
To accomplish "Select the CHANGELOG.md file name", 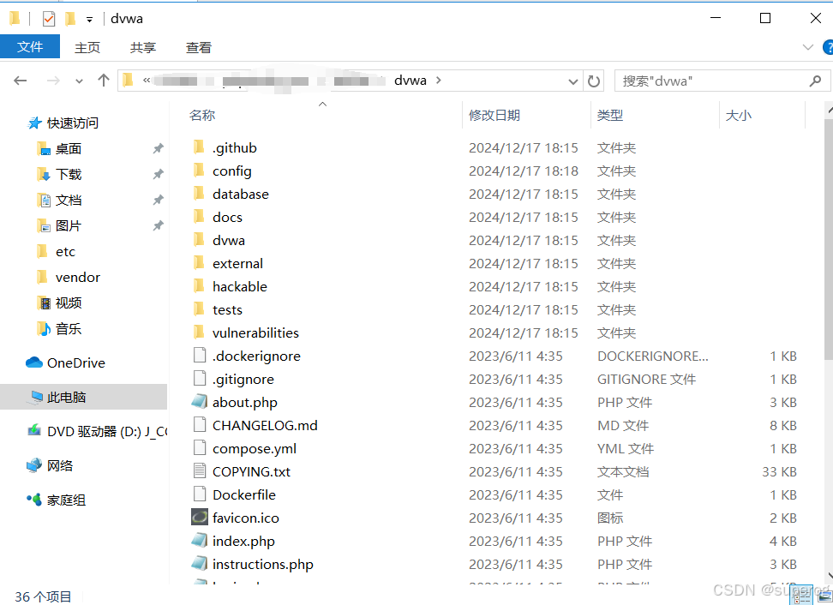I will tap(265, 425).
